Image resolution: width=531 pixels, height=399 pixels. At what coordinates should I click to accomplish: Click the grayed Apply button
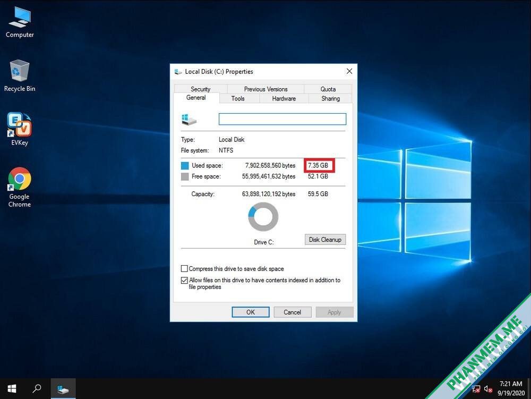(334, 312)
